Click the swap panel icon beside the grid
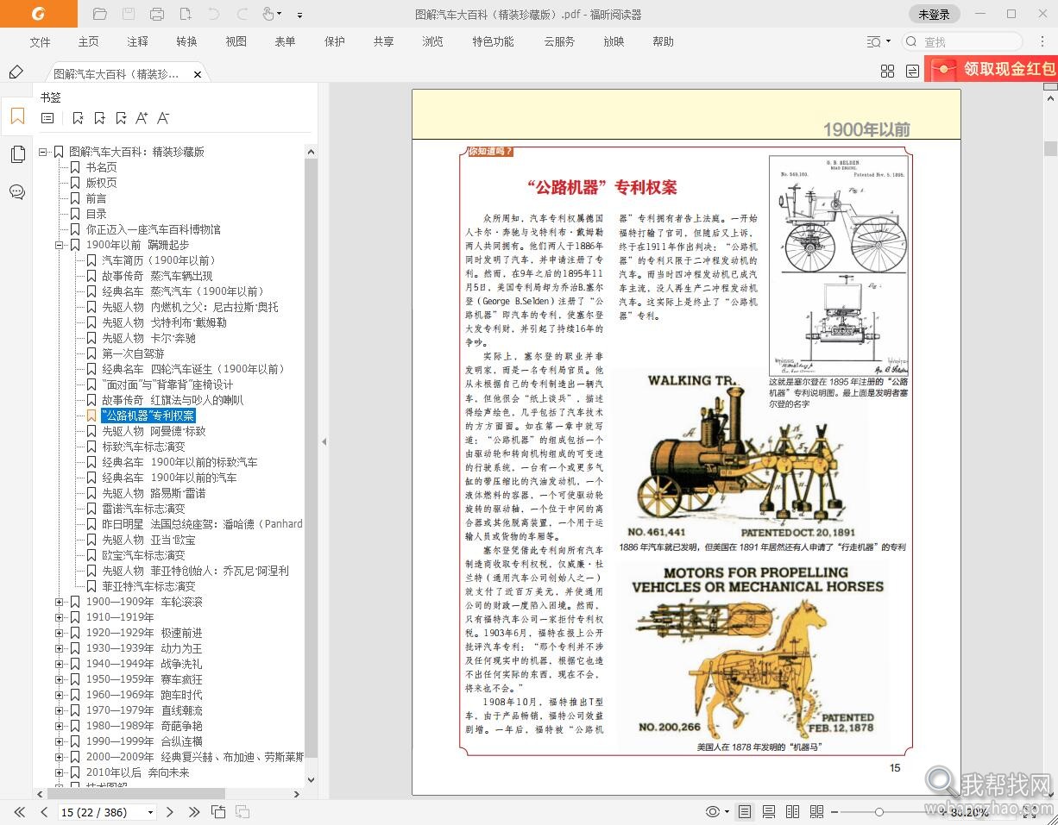 (912, 72)
